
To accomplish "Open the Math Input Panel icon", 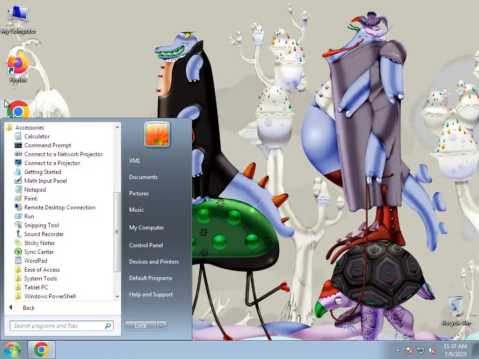I will pyautogui.click(x=18, y=180).
